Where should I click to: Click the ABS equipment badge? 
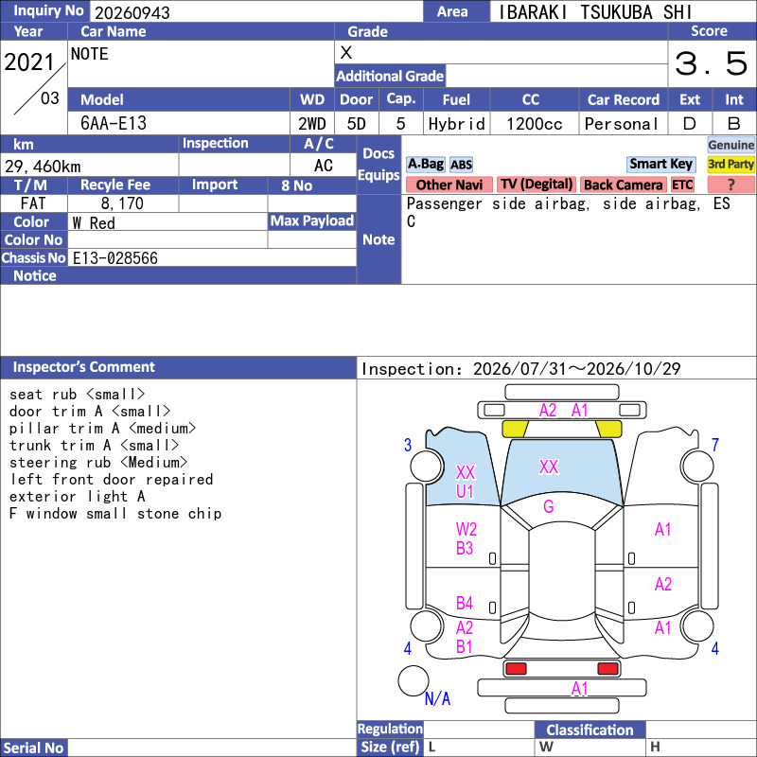pos(461,165)
